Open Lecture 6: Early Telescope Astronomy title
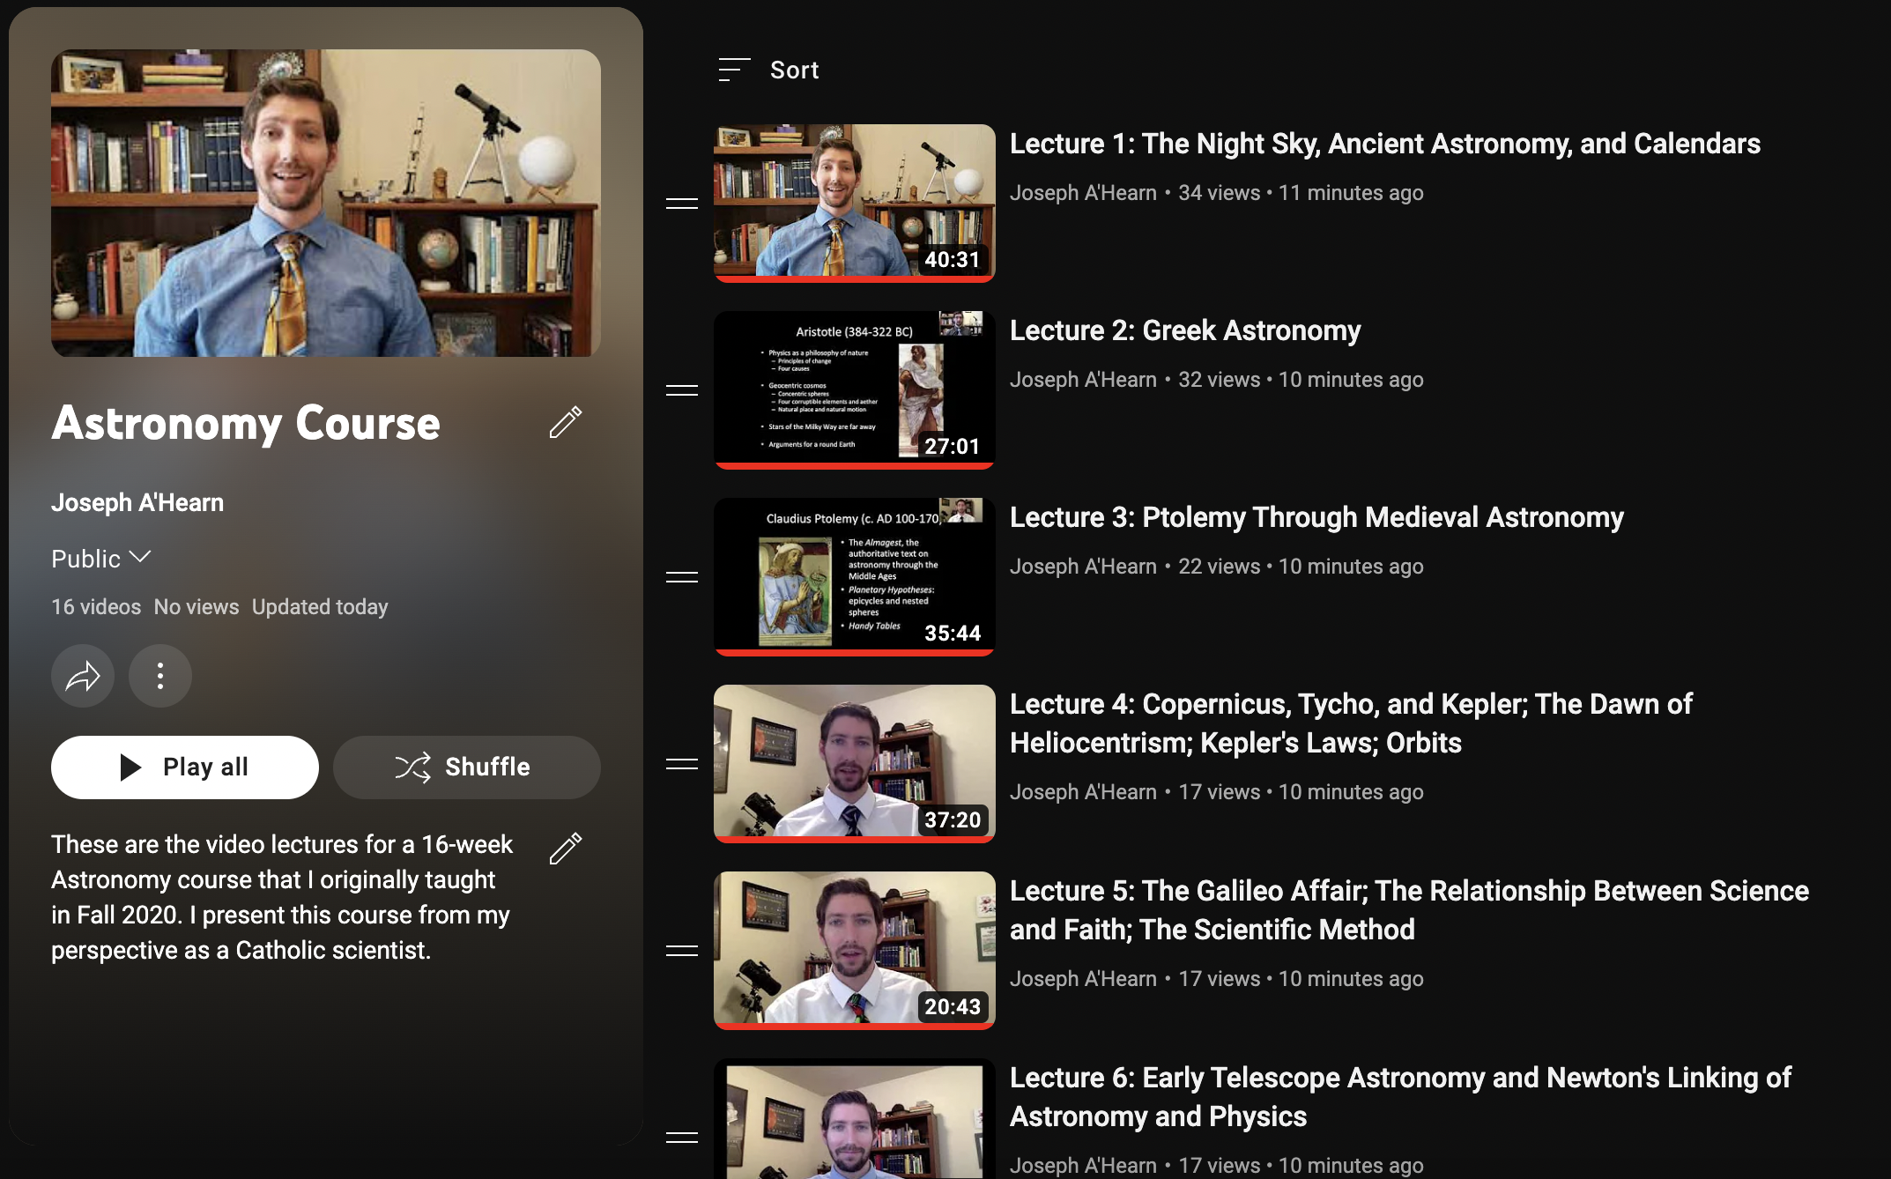Image resolution: width=1891 pixels, height=1179 pixels. (x=1400, y=1097)
